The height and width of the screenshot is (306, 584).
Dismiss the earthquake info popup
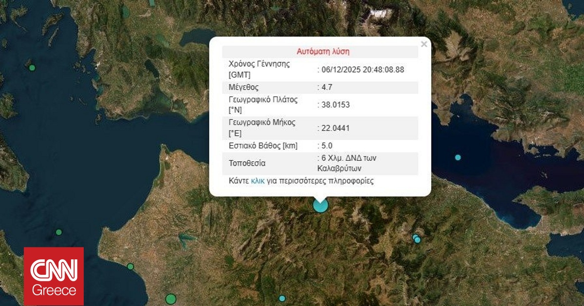click(424, 44)
